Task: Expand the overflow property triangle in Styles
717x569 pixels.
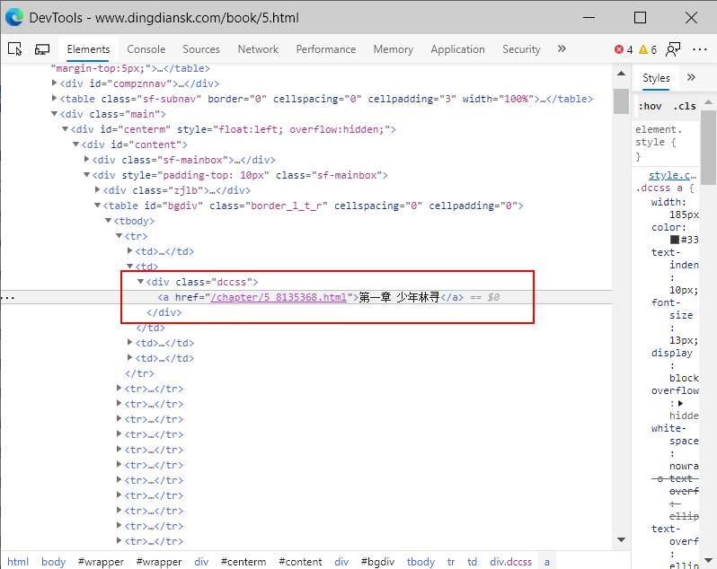Action: point(680,403)
